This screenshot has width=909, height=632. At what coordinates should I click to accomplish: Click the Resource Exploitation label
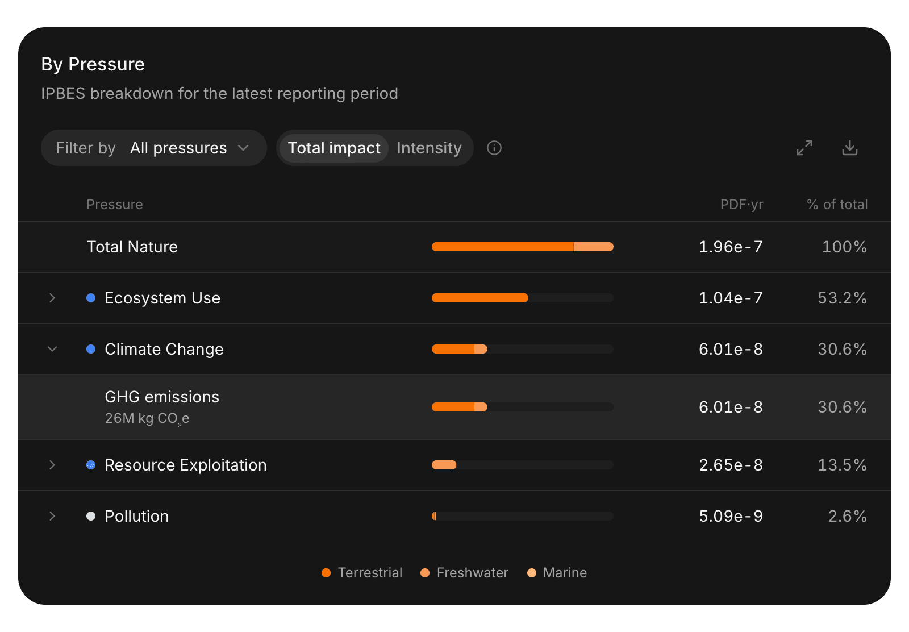coord(186,465)
